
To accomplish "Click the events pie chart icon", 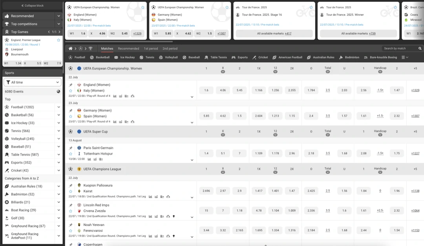I will (58, 92).
